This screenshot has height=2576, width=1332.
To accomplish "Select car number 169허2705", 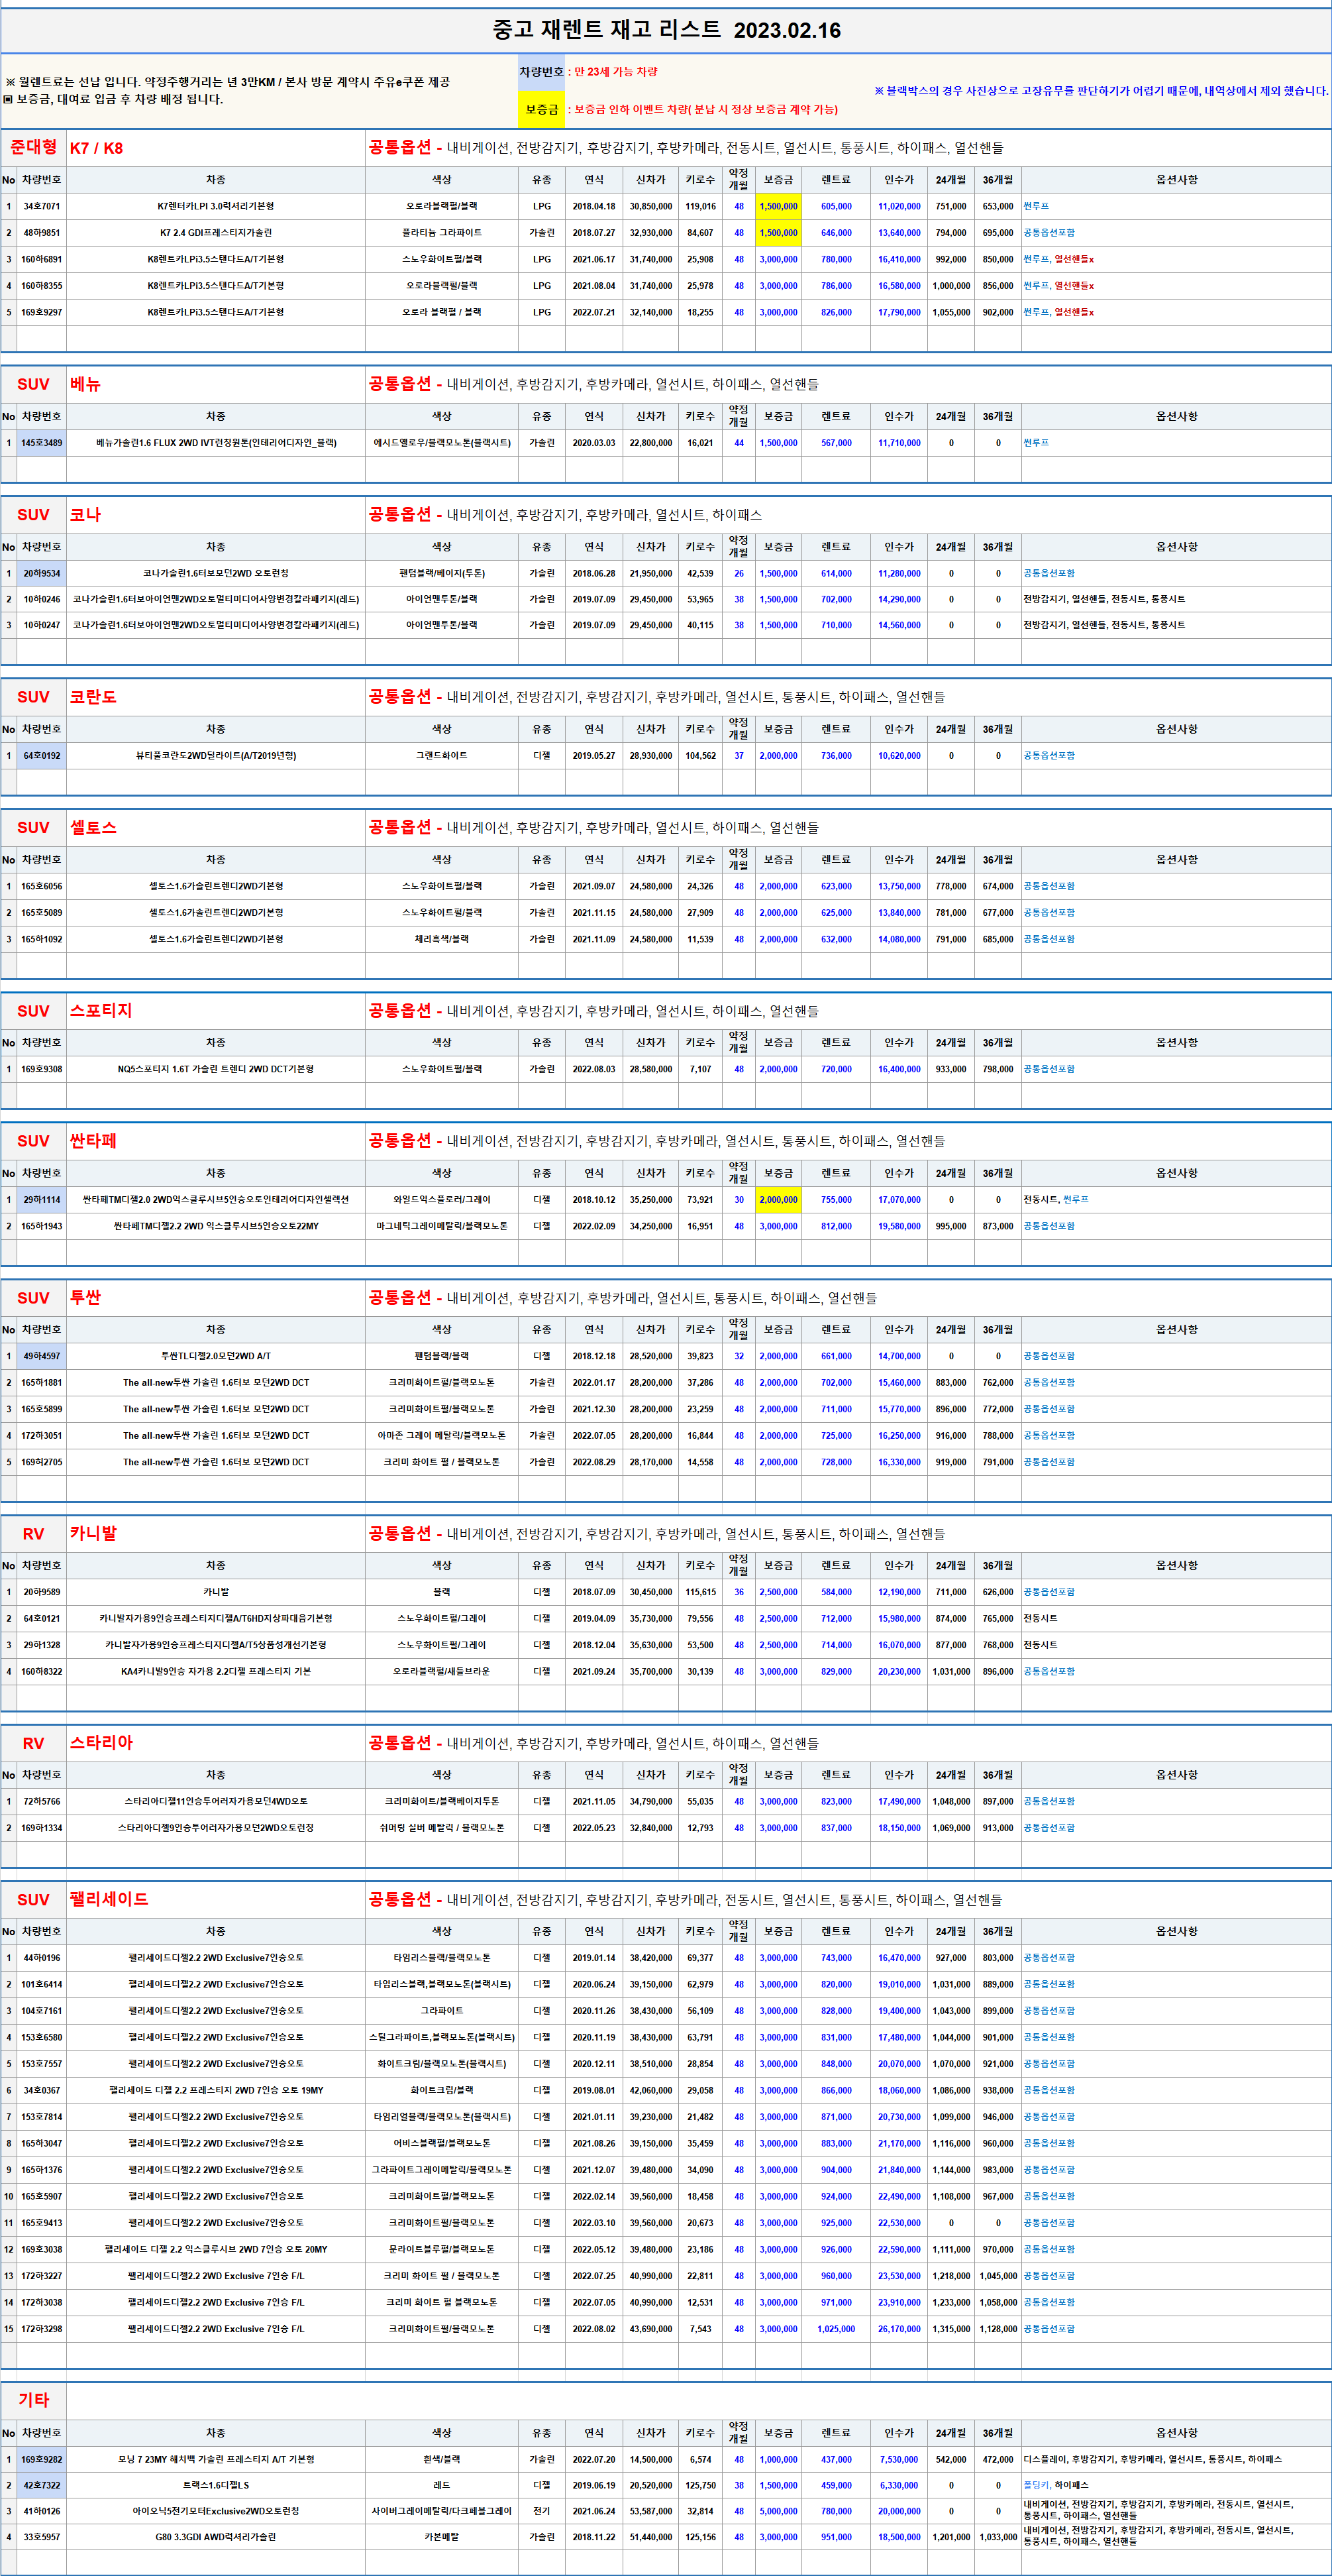I will [41, 1462].
